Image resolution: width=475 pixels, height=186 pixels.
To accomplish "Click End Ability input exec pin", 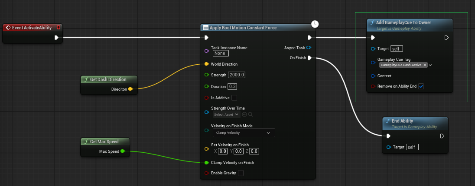I will [x=388, y=136].
